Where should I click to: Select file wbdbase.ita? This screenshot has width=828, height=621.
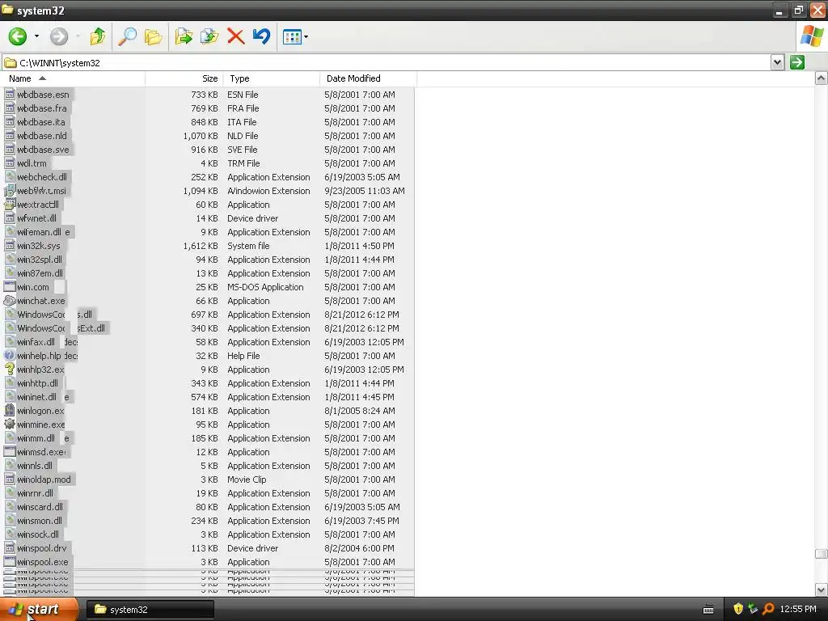[x=41, y=123]
